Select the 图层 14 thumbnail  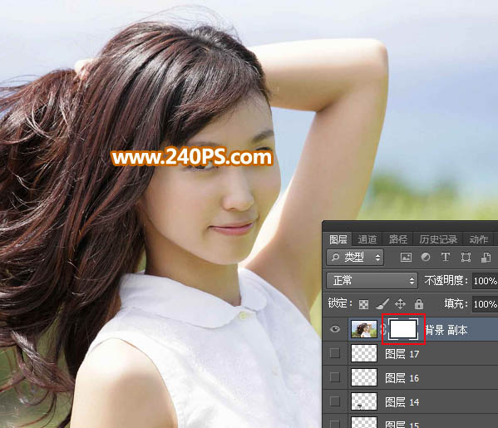[x=364, y=401]
